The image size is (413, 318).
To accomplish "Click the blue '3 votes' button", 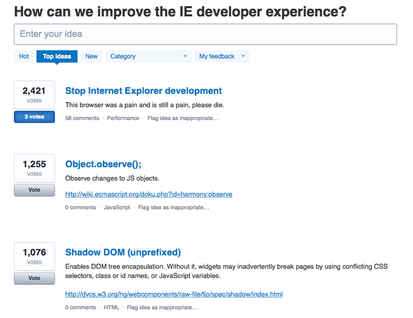I will click(x=34, y=117).
